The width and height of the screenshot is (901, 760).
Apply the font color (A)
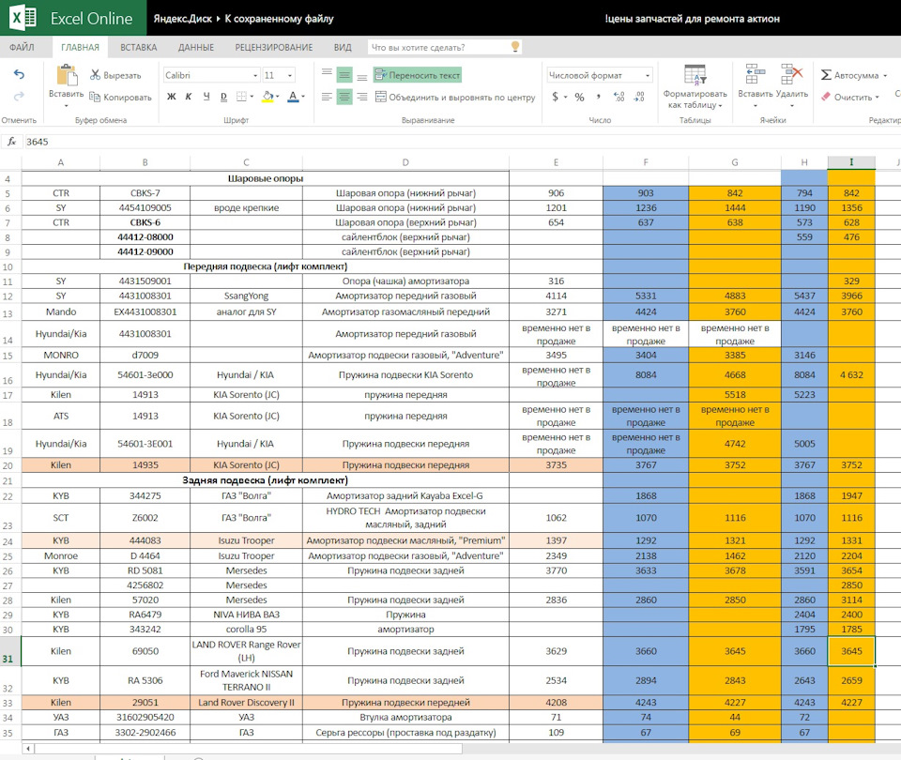tap(293, 97)
